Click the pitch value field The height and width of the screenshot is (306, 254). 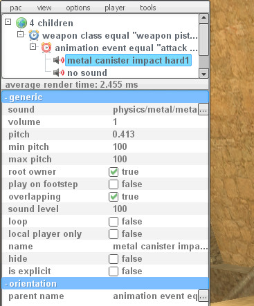click(159, 135)
